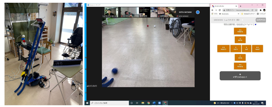The width and height of the screenshot is (272, 107).
Task: Open the first Chrome icon on taskbar
Action: tap(148, 103)
